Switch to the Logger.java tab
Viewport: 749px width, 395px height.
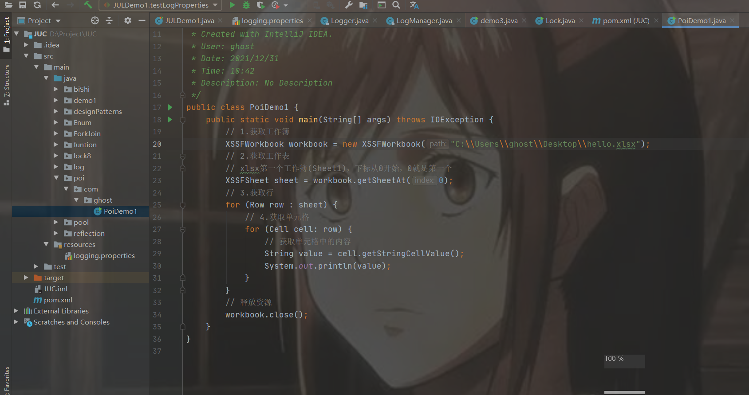point(350,20)
